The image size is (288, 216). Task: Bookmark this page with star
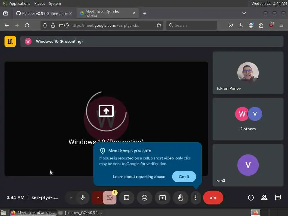(x=159, y=25)
